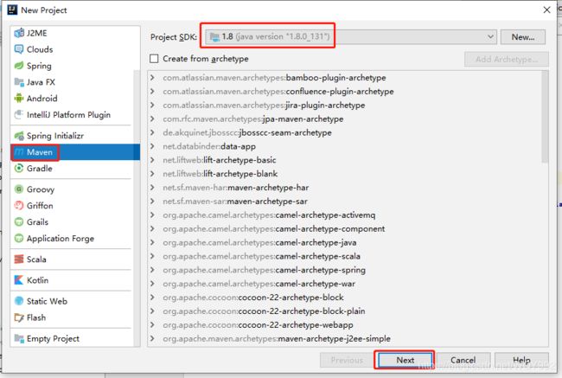
Task: Enable the Create from archetype checkbox
Action: pos(154,59)
